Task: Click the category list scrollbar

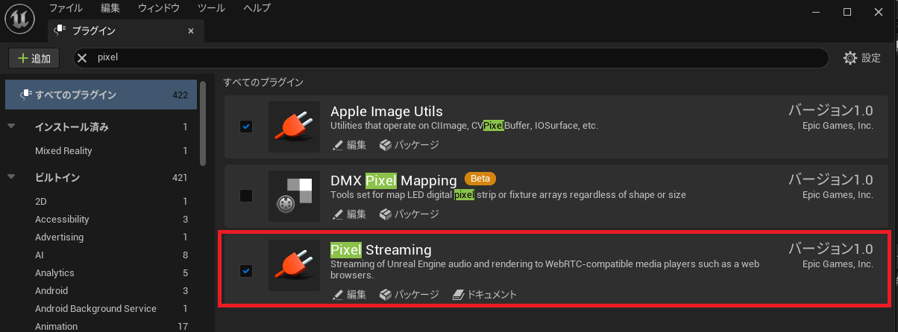Action: pos(203,124)
